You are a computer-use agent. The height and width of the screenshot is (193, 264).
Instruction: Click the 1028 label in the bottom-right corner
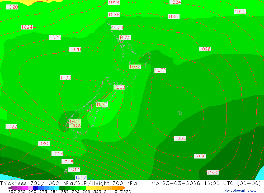point(213,172)
